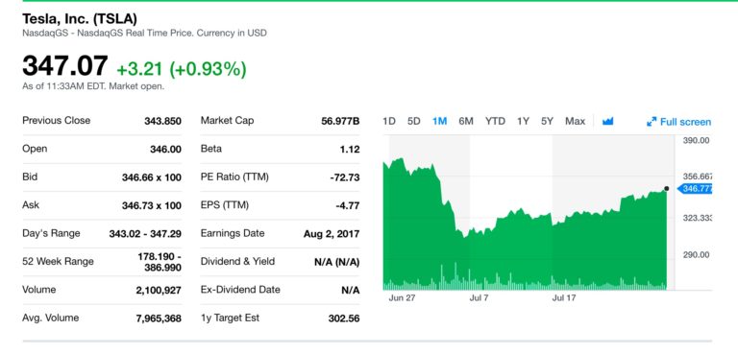The height and width of the screenshot is (354, 738).
Task: Select the 5D chart range
Action: coord(414,121)
